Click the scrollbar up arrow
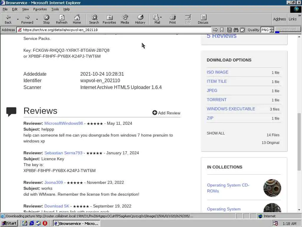The width and height of the screenshot is (302, 227). (x=299, y=36)
